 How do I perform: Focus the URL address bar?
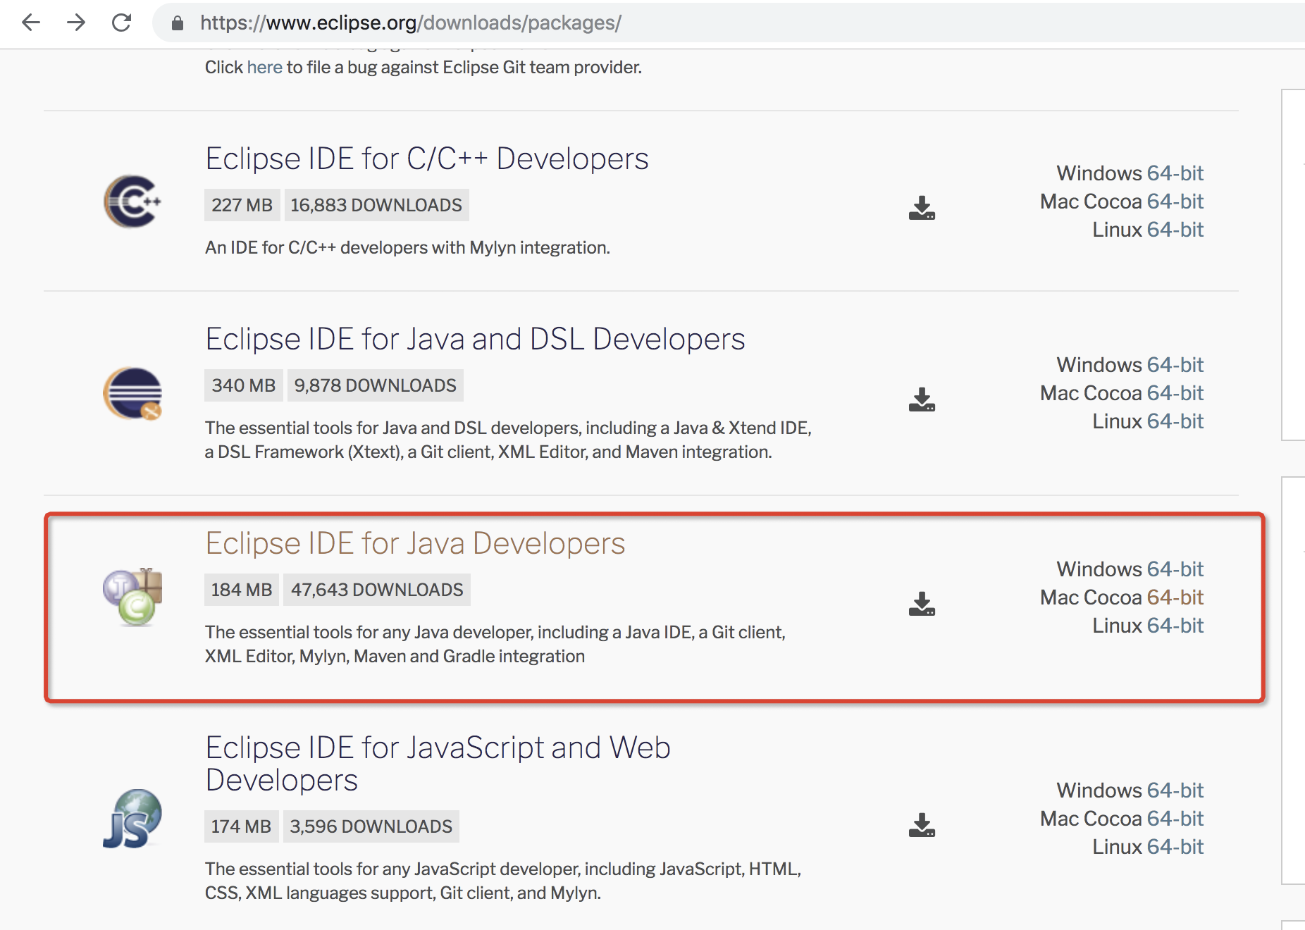tap(729, 23)
